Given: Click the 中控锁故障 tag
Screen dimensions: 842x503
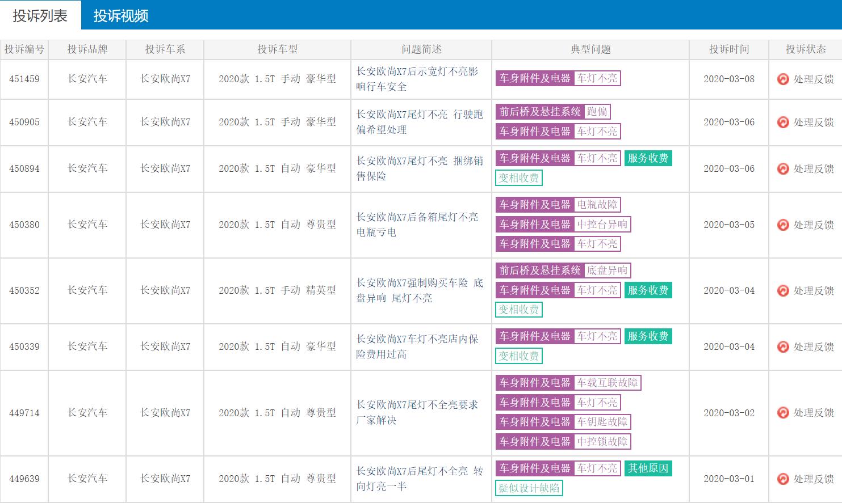Looking at the screenshot, I should pyautogui.click(x=602, y=442).
